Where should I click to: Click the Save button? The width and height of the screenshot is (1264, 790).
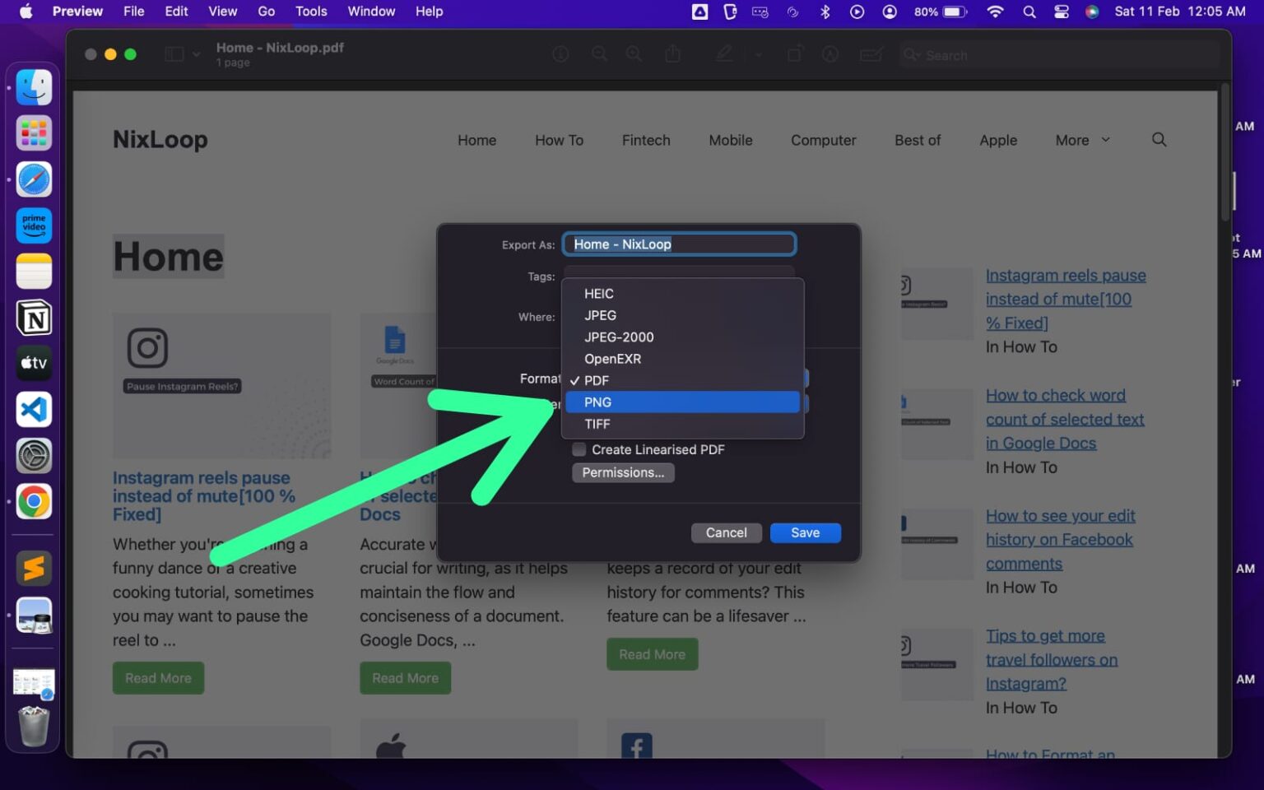click(805, 532)
